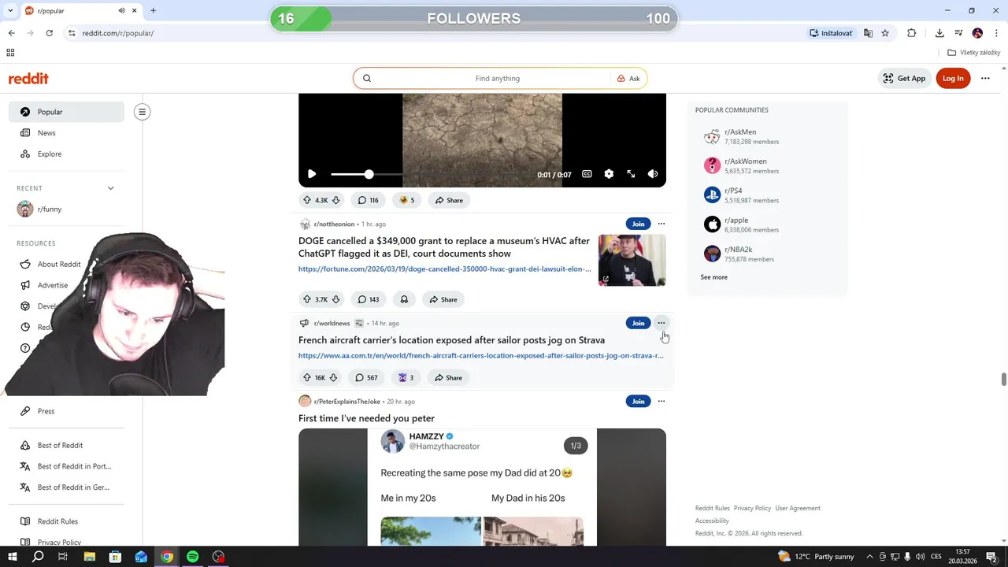This screenshot has height=567, width=1008.
Task: Open Windows Start menu
Action: (13, 557)
